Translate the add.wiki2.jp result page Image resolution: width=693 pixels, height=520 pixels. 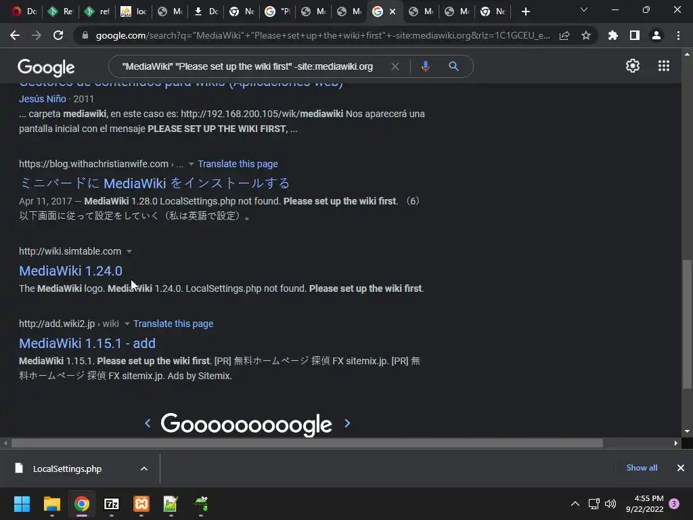point(173,324)
